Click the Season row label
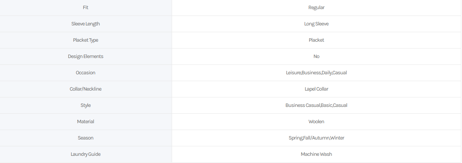The width and height of the screenshot is (462, 163). pos(86,138)
